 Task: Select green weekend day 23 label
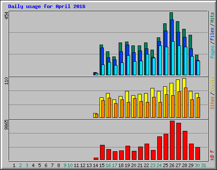(153, 165)
